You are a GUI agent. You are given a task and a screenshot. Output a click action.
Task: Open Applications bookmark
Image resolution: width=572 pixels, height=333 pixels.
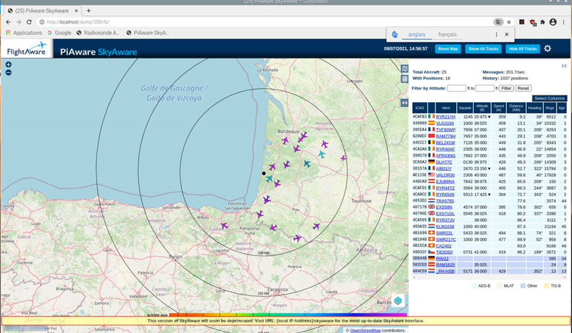click(x=24, y=33)
